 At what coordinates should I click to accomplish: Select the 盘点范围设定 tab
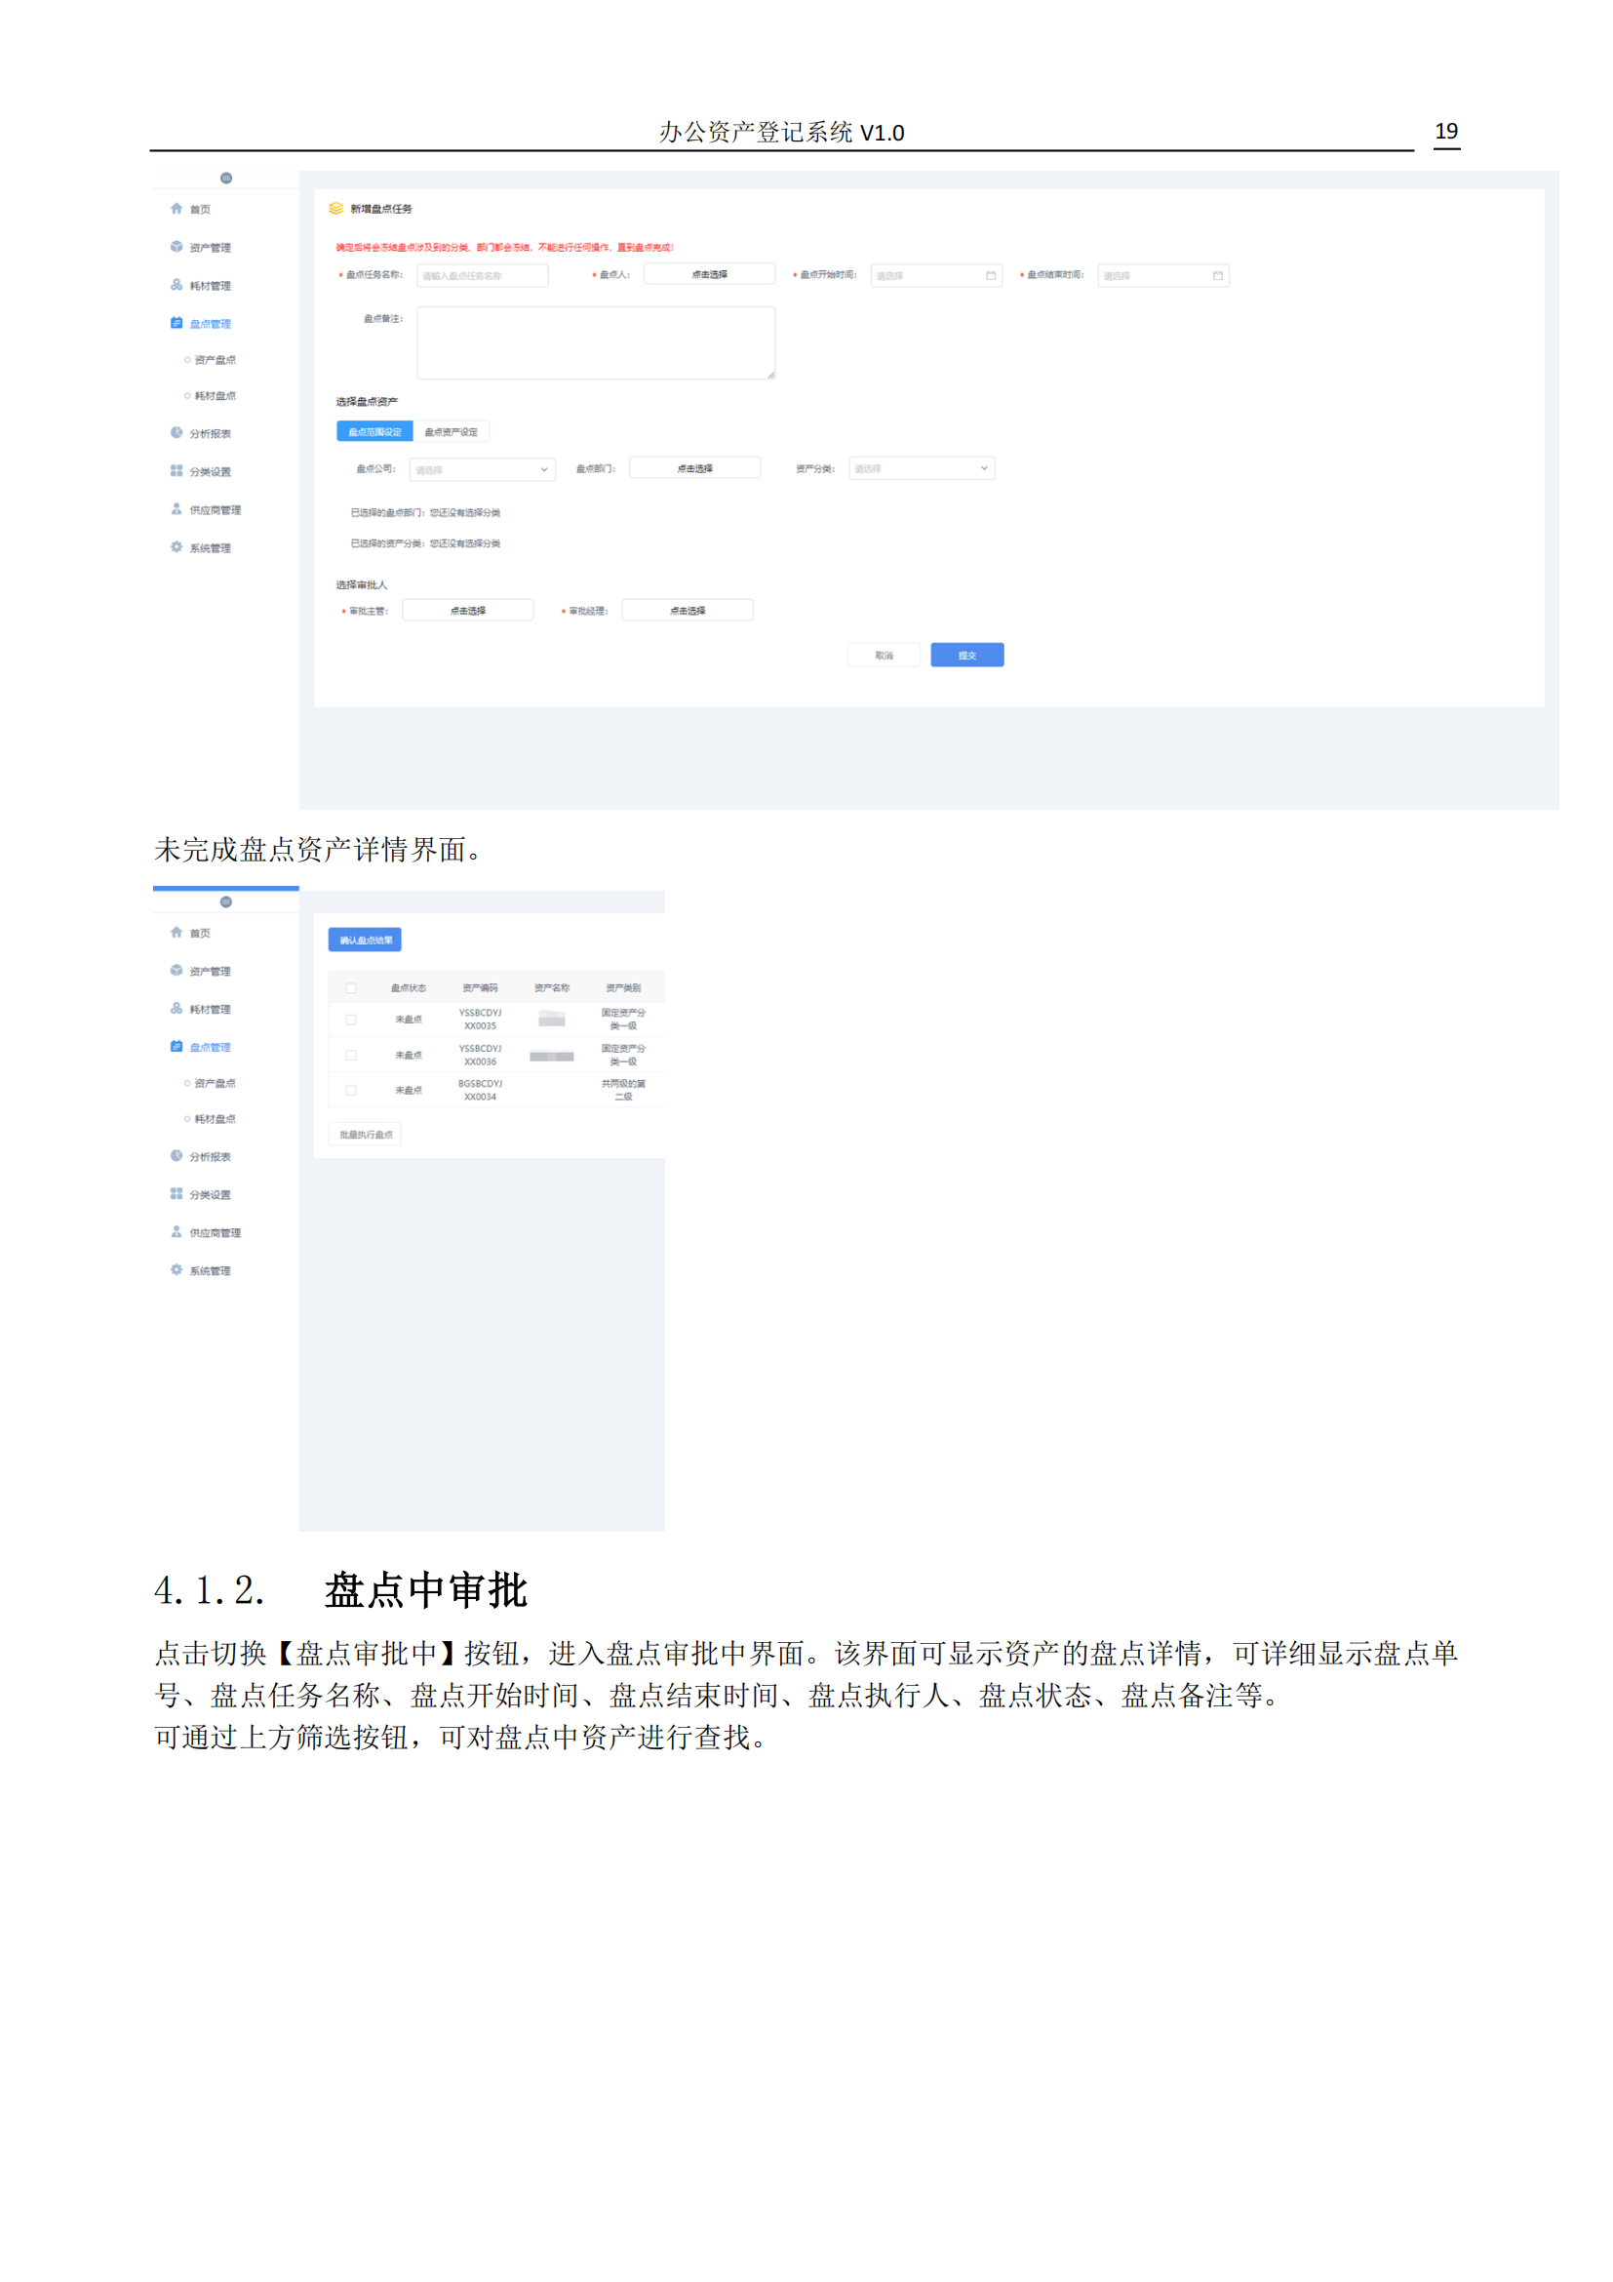(x=374, y=432)
